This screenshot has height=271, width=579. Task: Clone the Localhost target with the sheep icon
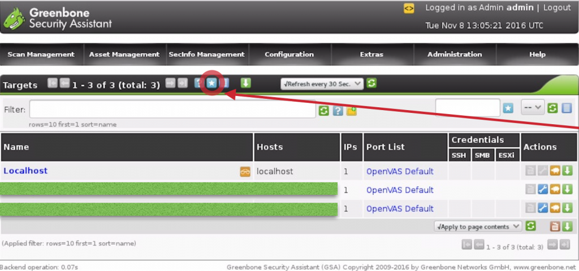point(555,171)
